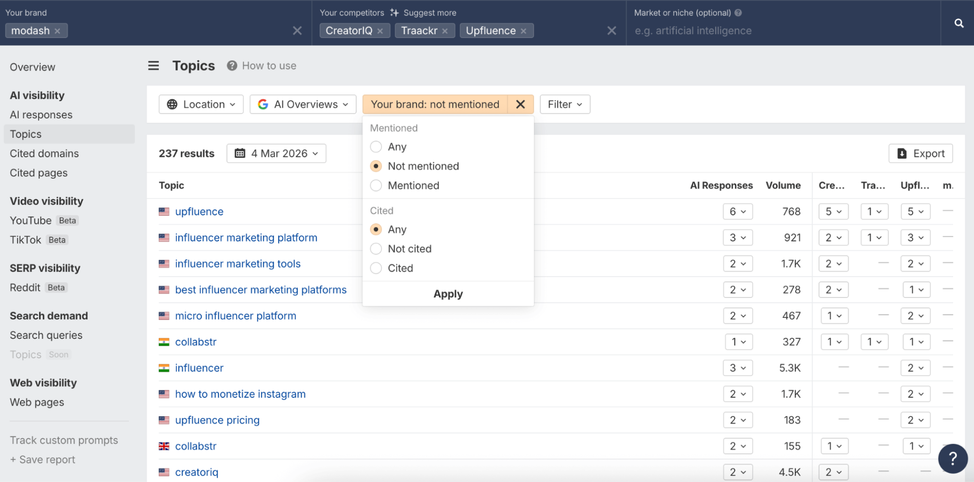Expand CreatorIQ count for upfluence row

point(834,212)
